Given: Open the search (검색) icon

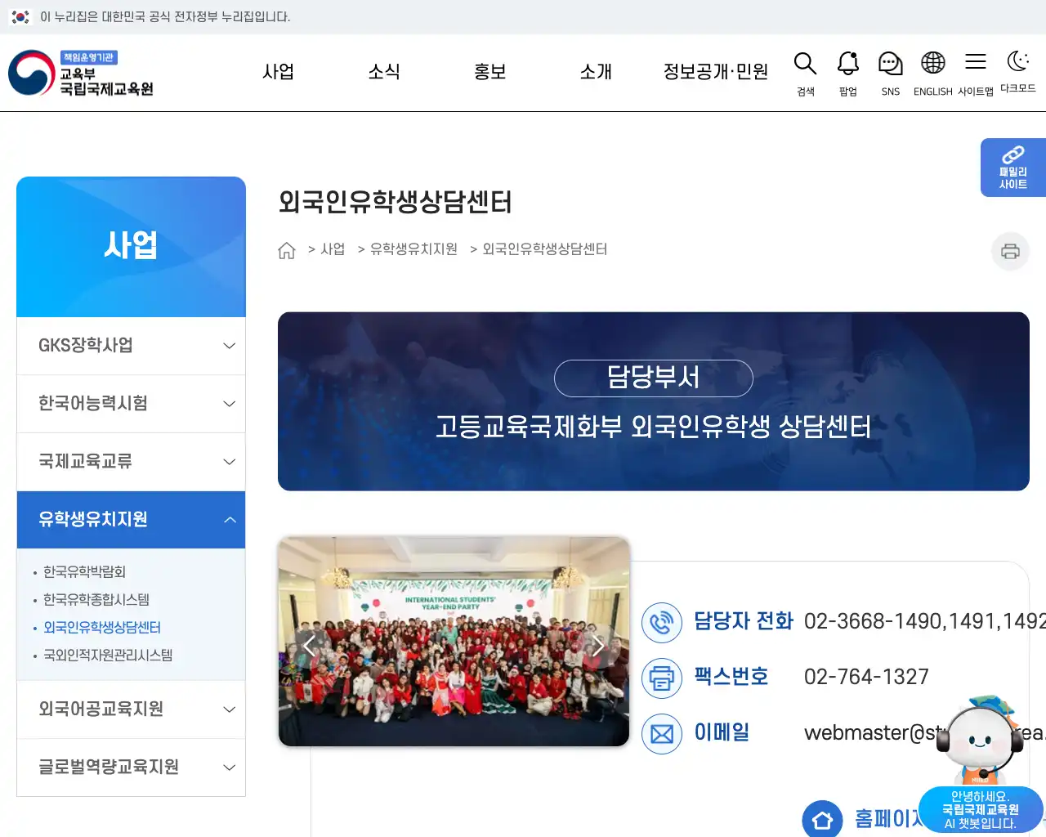Looking at the screenshot, I should pos(805,73).
